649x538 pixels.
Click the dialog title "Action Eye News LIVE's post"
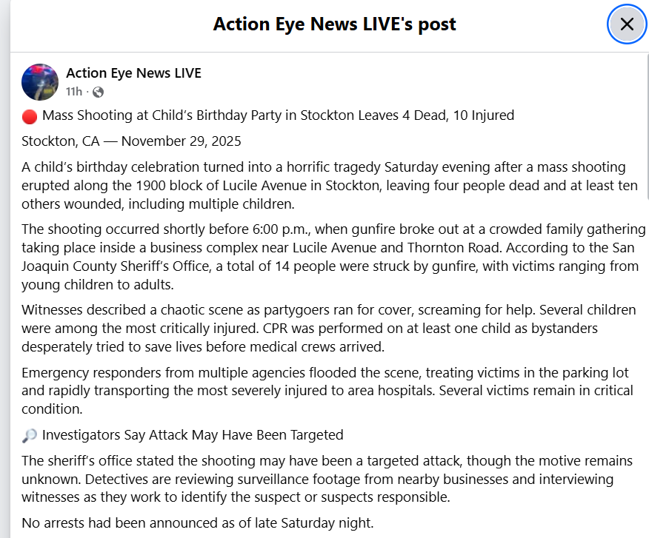coord(334,24)
